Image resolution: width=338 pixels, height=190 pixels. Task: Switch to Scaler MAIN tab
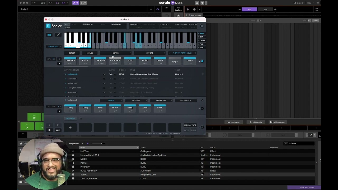201,34
